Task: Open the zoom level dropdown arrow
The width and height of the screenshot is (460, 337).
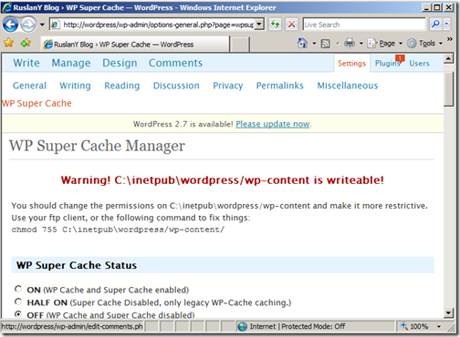Action: 438,327
